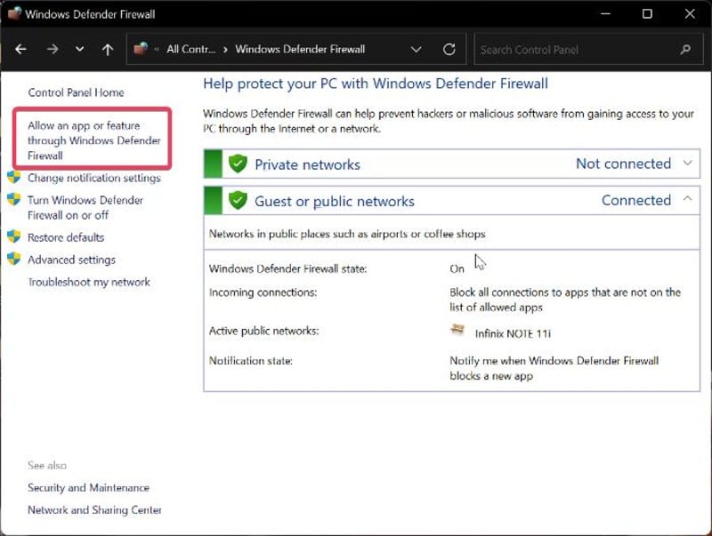Image resolution: width=712 pixels, height=536 pixels.
Task: Open Troubleshoot my network
Action: pyautogui.click(x=89, y=282)
